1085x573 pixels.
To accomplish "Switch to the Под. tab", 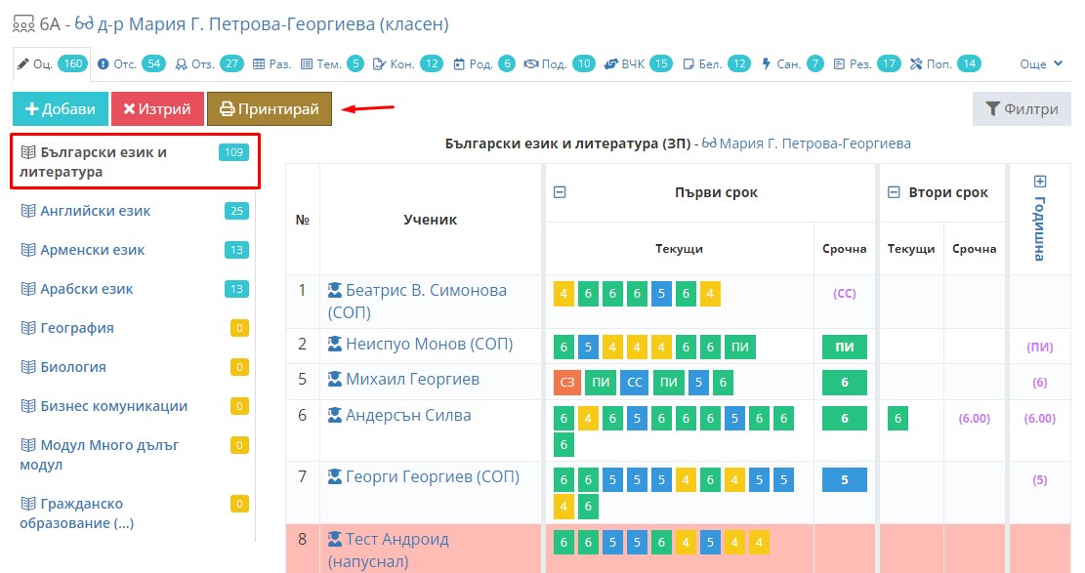I will click(x=560, y=64).
